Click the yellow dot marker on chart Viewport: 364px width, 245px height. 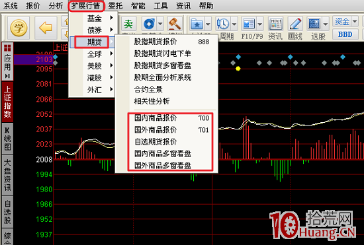click(238, 69)
